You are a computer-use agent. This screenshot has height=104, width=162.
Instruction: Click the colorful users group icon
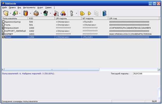[x=26, y=13]
